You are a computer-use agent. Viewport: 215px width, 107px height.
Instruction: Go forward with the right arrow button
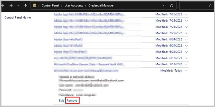click(x=11, y=6)
